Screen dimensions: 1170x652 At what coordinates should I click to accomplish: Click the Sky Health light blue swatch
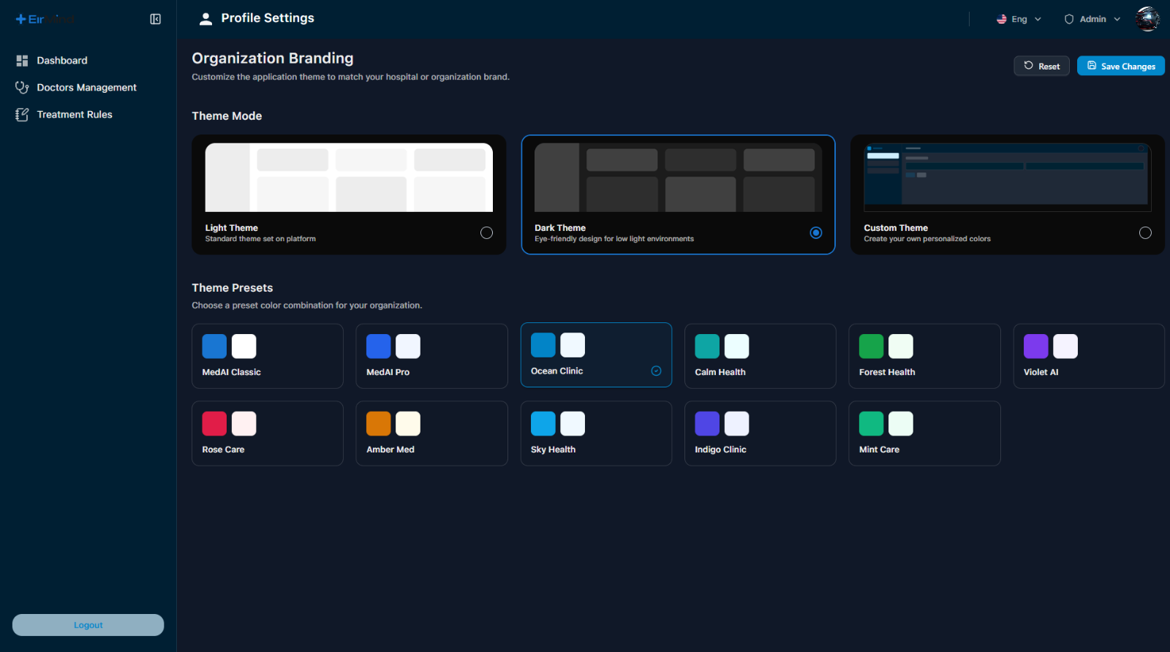tap(543, 424)
